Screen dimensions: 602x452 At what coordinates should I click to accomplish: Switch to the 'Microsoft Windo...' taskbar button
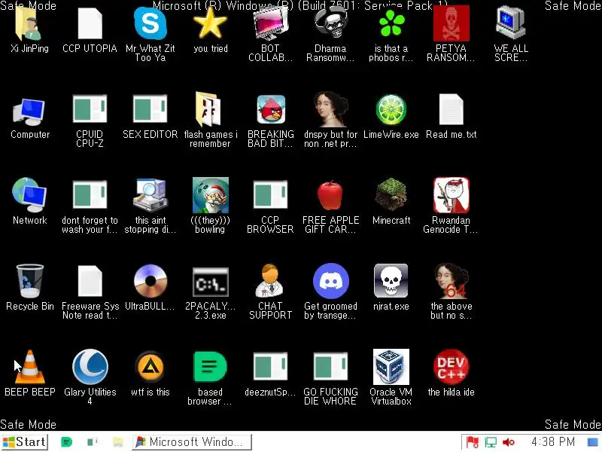(x=192, y=442)
